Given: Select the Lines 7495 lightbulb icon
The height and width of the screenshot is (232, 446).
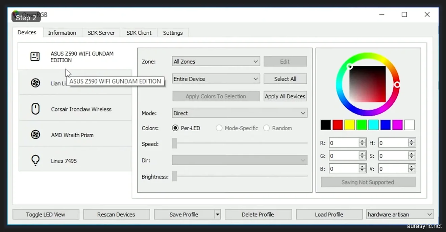Looking at the screenshot, I should [x=35, y=161].
